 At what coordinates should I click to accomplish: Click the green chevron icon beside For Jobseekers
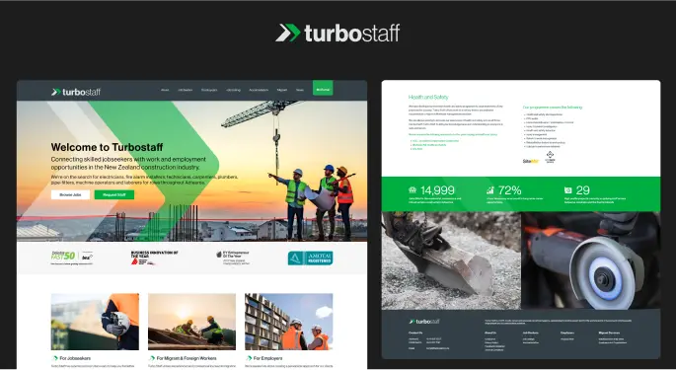click(x=54, y=358)
